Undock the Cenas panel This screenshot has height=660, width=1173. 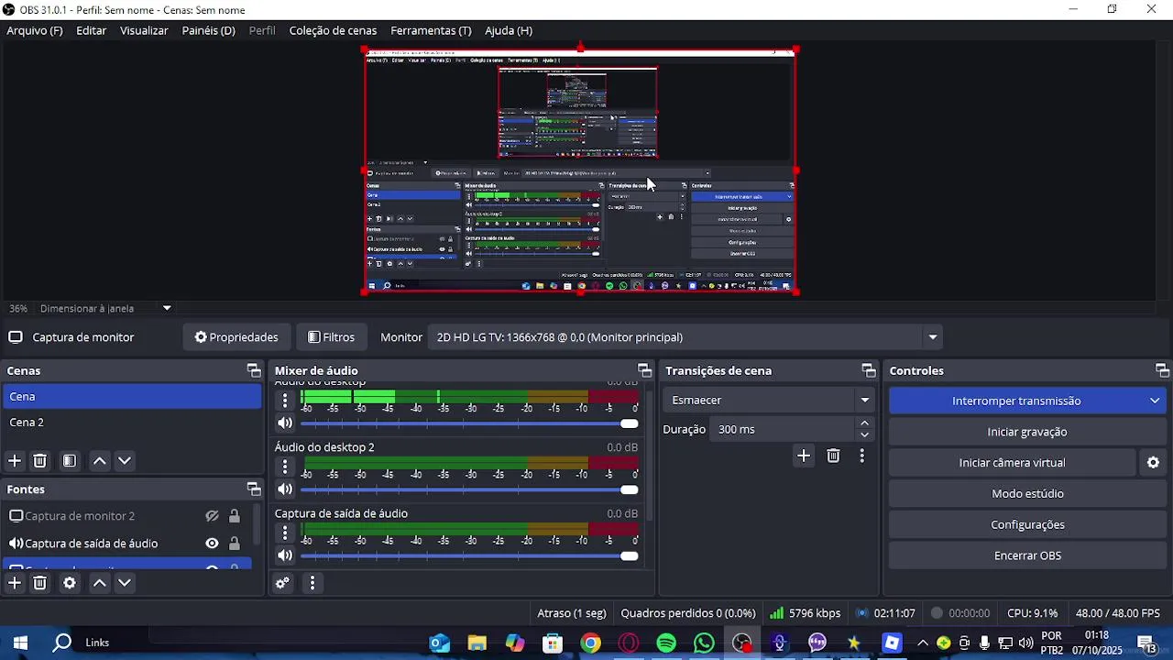pos(254,370)
